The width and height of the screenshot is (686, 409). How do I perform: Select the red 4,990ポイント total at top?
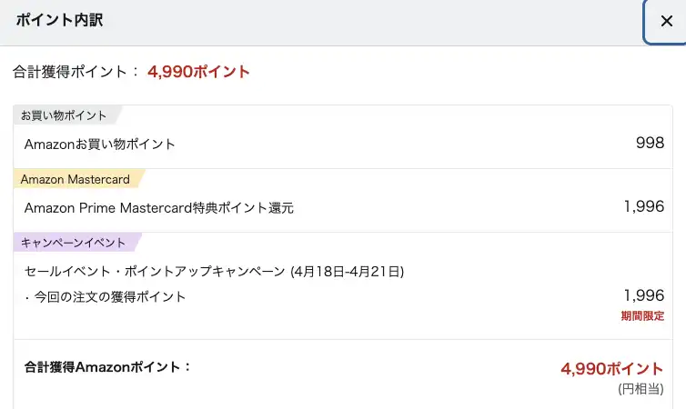click(x=198, y=72)
